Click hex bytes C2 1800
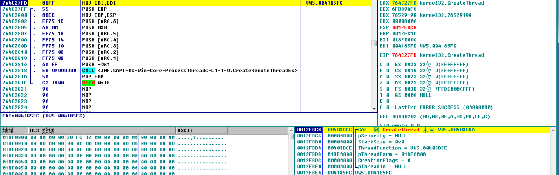The image size is (559, 175). point(53,83)
